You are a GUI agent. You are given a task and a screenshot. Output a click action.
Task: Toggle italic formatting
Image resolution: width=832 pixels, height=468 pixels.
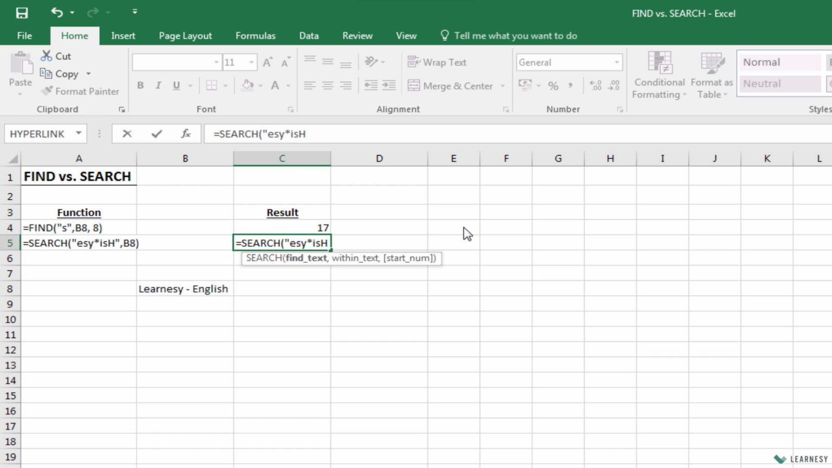[158, 85]
